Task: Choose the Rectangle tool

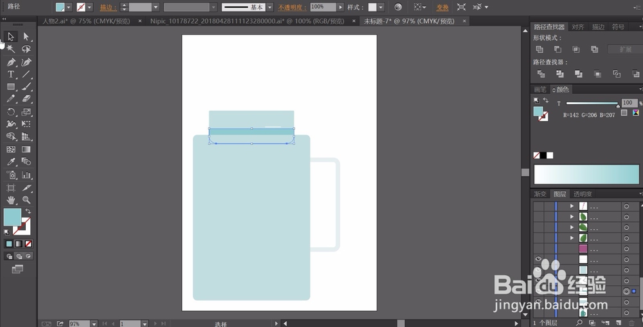Action: click(11, 87)
